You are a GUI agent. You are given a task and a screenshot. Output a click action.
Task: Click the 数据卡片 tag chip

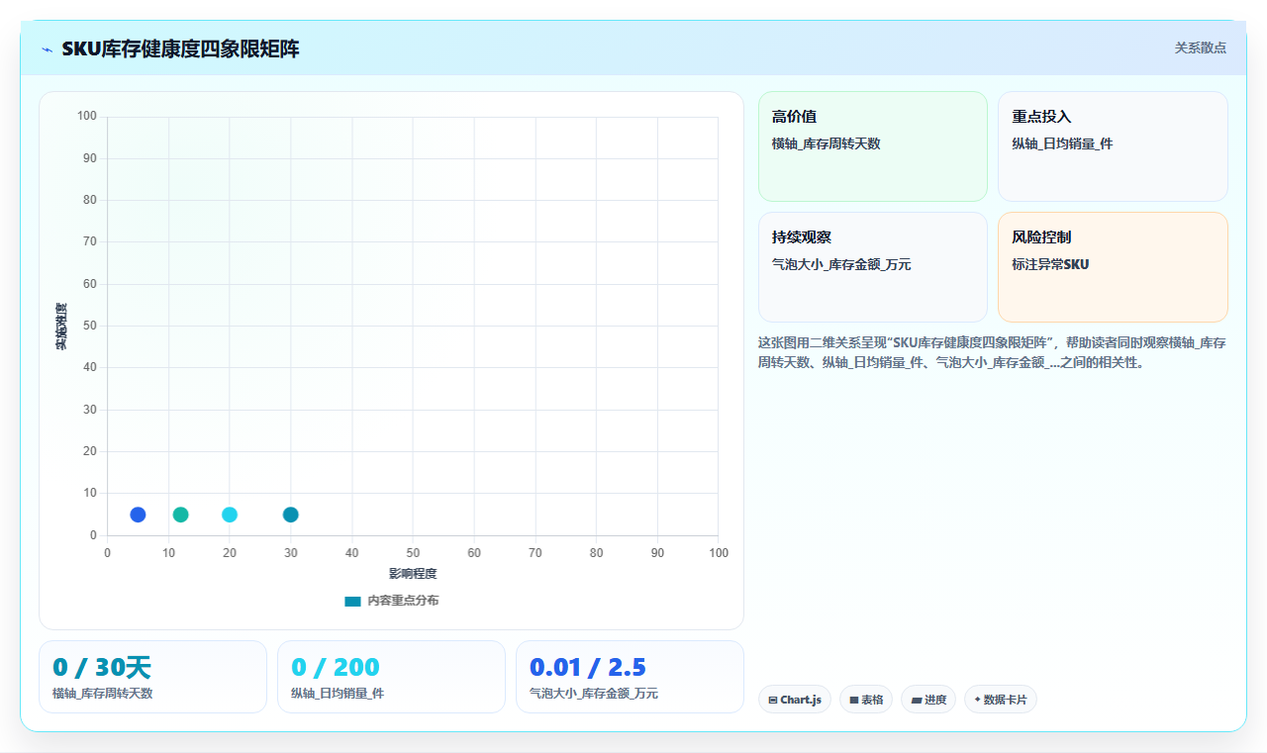pos(1001,700)
